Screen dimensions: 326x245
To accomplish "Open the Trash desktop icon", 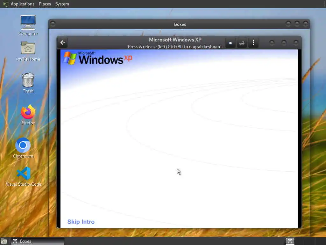I will pos(28,83).
